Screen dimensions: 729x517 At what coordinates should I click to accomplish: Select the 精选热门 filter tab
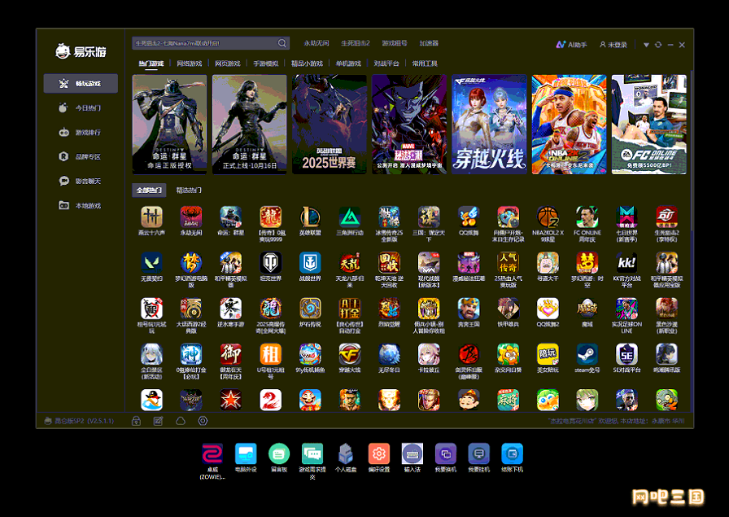[189, 191]
